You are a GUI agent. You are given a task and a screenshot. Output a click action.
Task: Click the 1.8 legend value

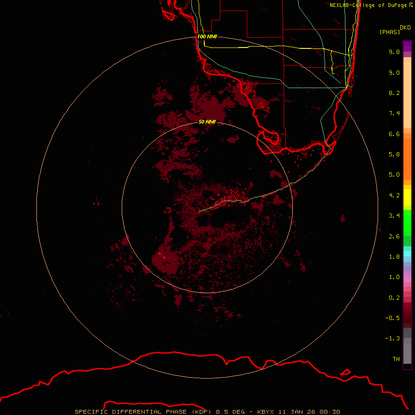[394, 257]
